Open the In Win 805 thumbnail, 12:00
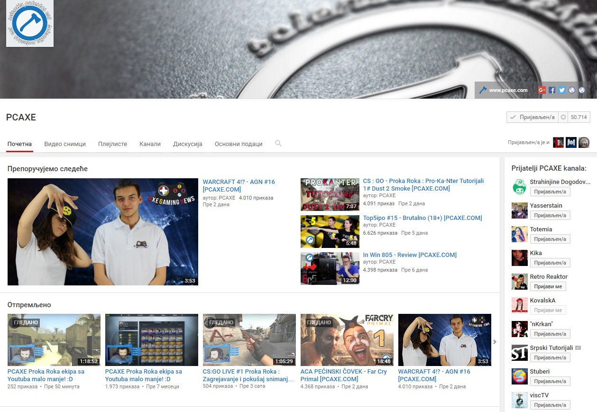Viewport: 597px width, 412px height. pos(330,268)
